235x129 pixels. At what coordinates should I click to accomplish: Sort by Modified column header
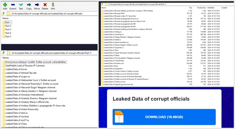(x=211, y=8)
